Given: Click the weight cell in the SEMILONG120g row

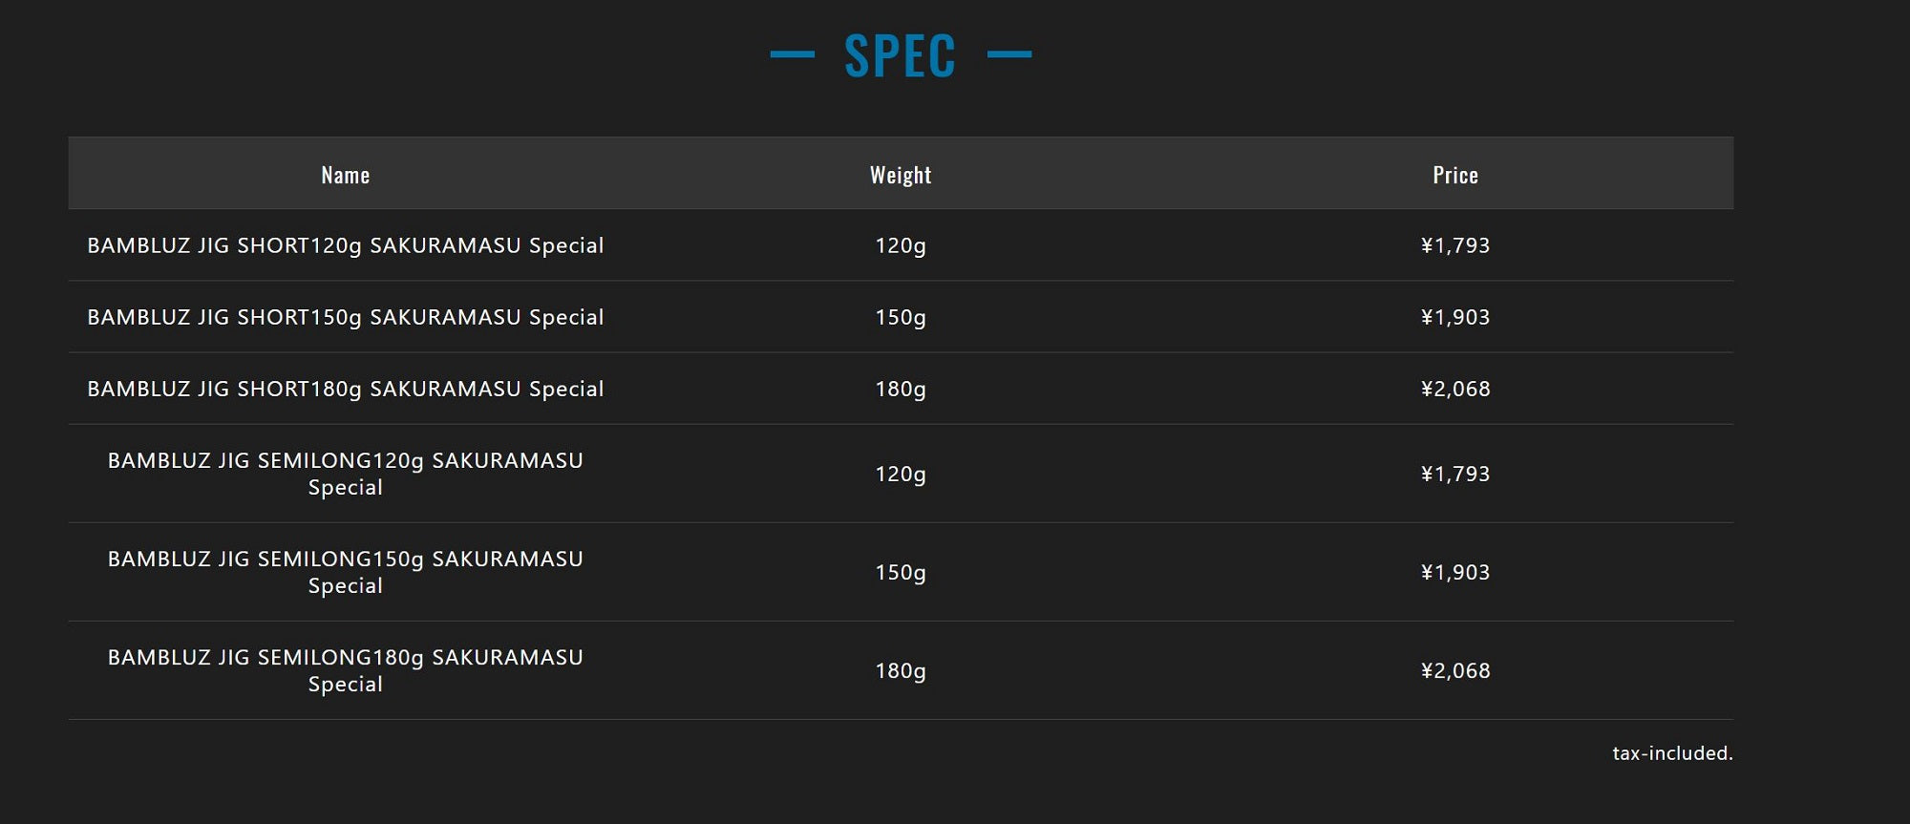Looking at the screenshot, I should pos(900,474).
